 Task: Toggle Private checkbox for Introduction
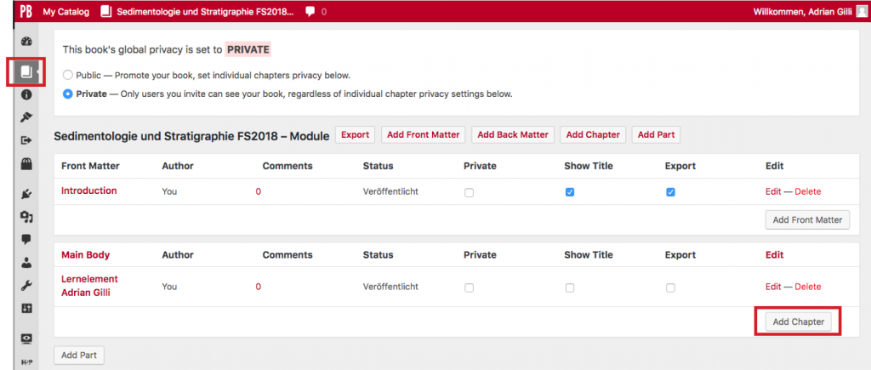(470, 193)
